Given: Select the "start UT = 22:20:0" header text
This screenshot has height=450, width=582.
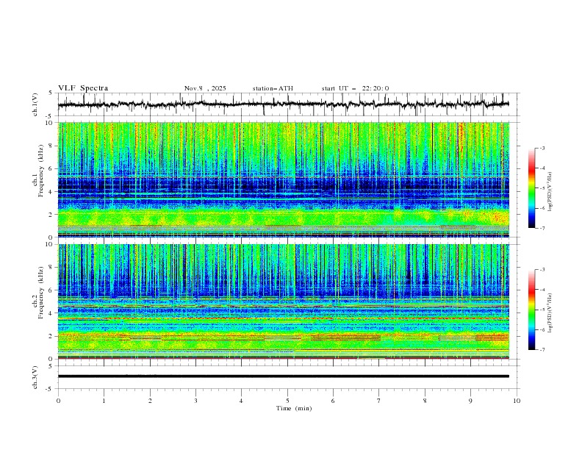Looking at the screenshot, I should 355,88.
